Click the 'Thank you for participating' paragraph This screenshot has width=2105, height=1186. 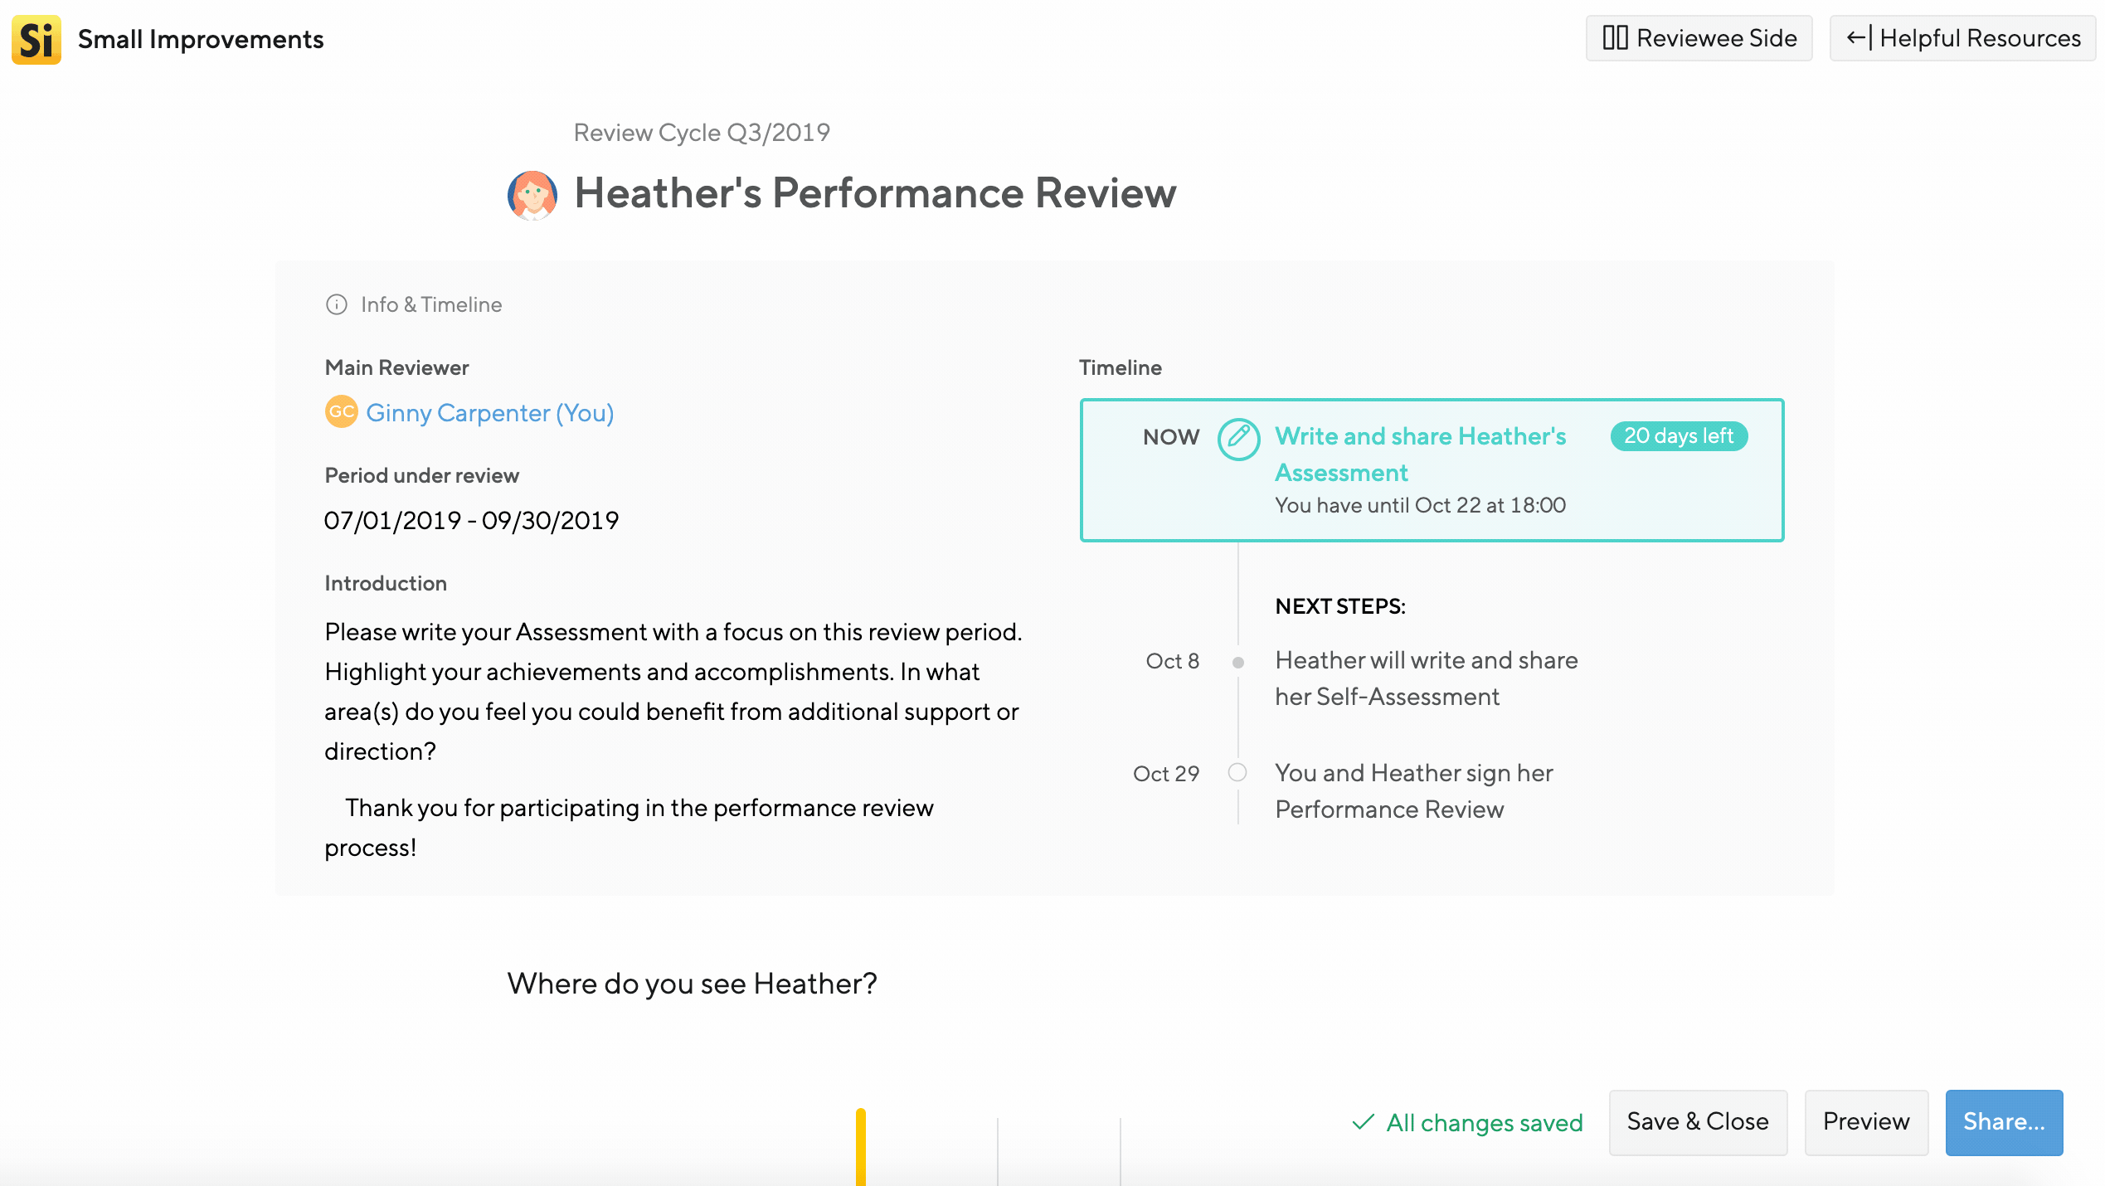(630, 828)
